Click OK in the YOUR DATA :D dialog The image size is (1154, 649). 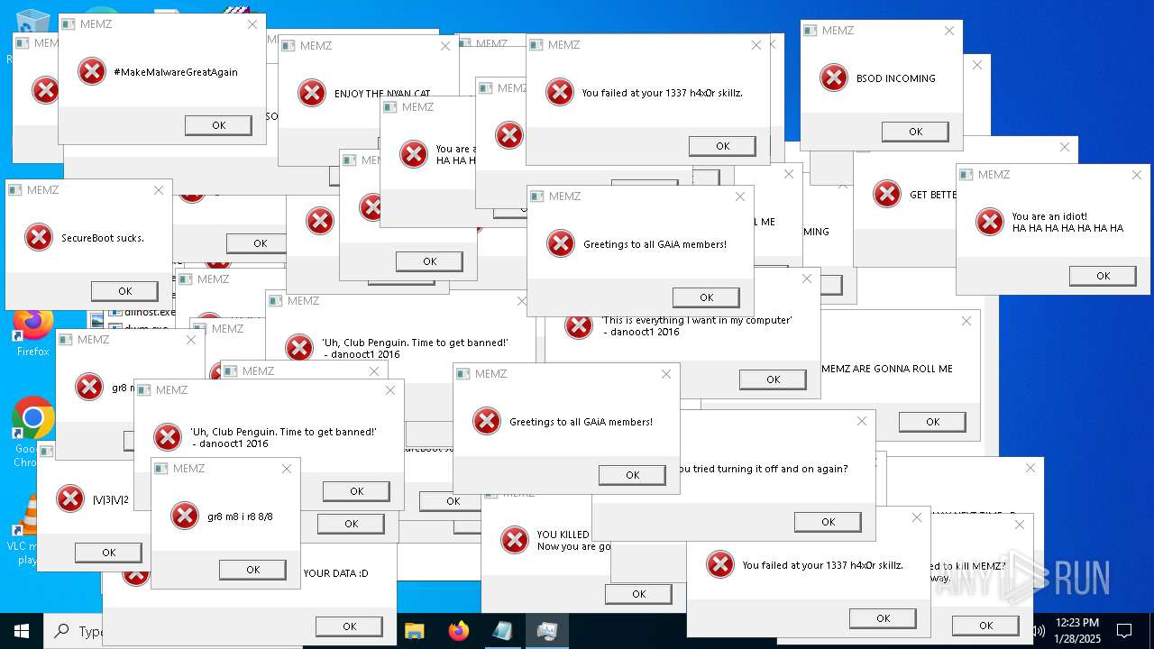[349, 626]
